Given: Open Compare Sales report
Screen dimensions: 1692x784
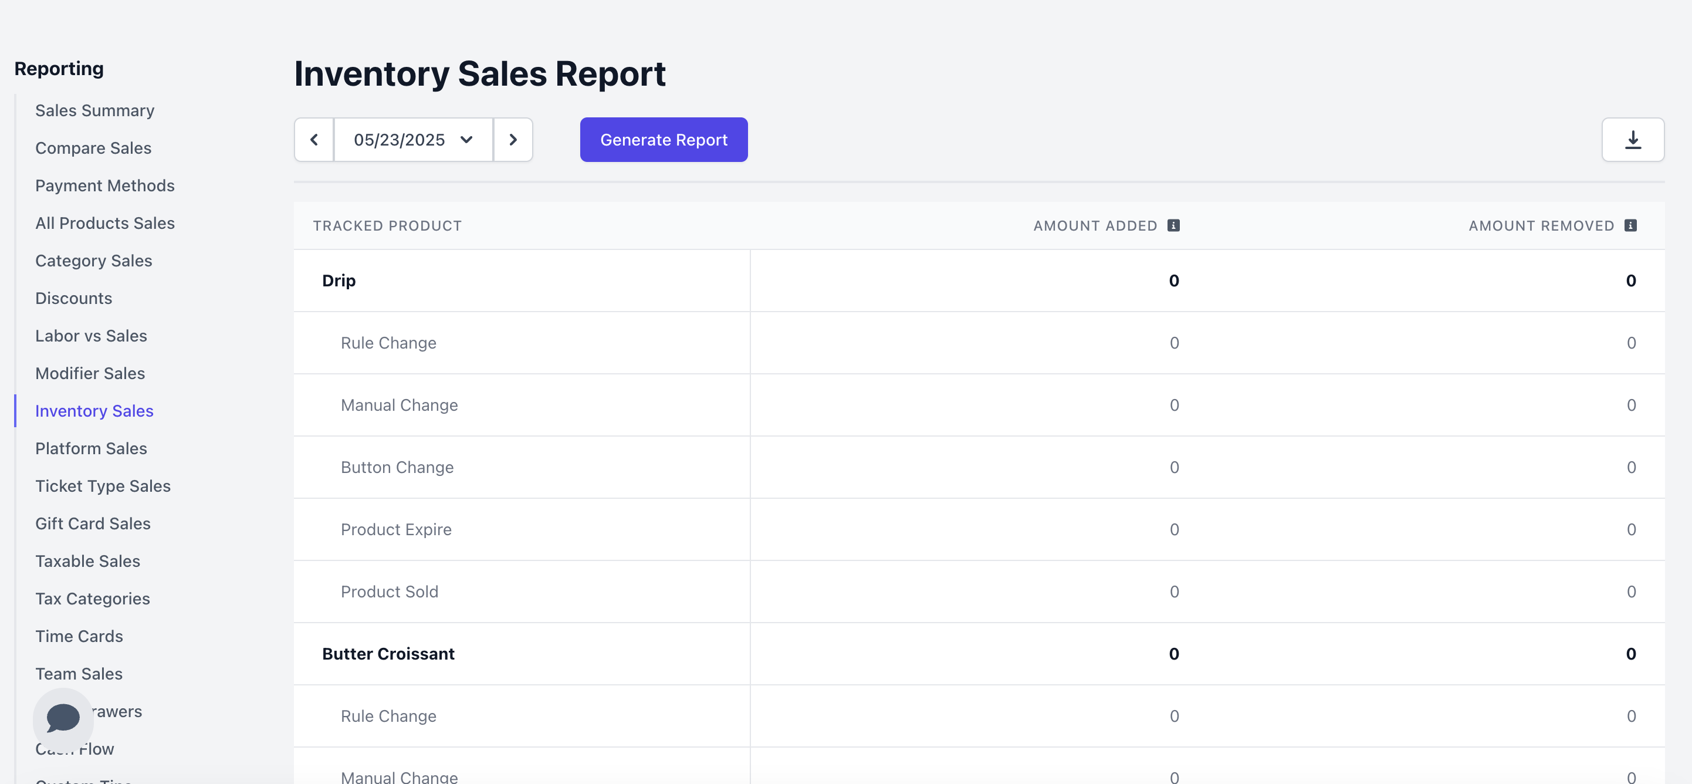Looking at the screenshot, I should pyautogui.click(x=93, y=148).
